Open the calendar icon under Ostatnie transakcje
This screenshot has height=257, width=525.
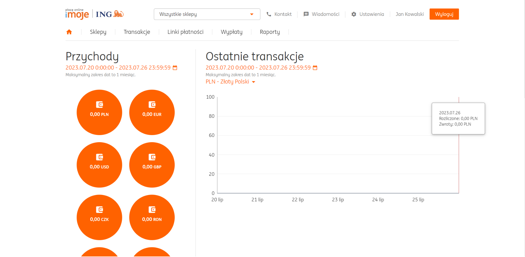(x=315, y=68)
